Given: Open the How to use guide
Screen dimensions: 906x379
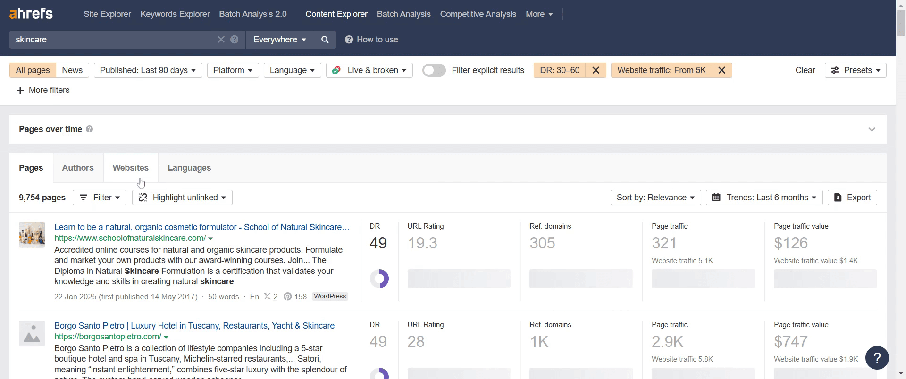Looking at the screenshot, I should tap(371, 40).
